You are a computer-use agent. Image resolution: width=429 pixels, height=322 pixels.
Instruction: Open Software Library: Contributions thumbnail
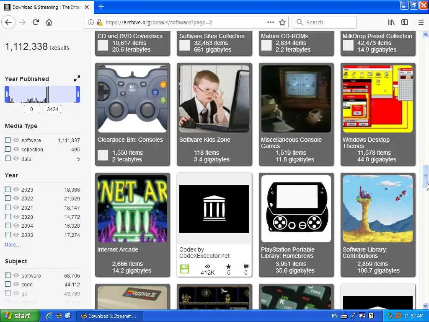pyautogui.click(x=377, y=209)
